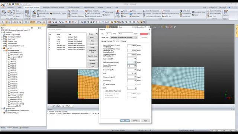The width and height of the screenshot is (238, 134).
Task: Click the Change Property tool
Action: pyautogui.click(x=92, y=11)
